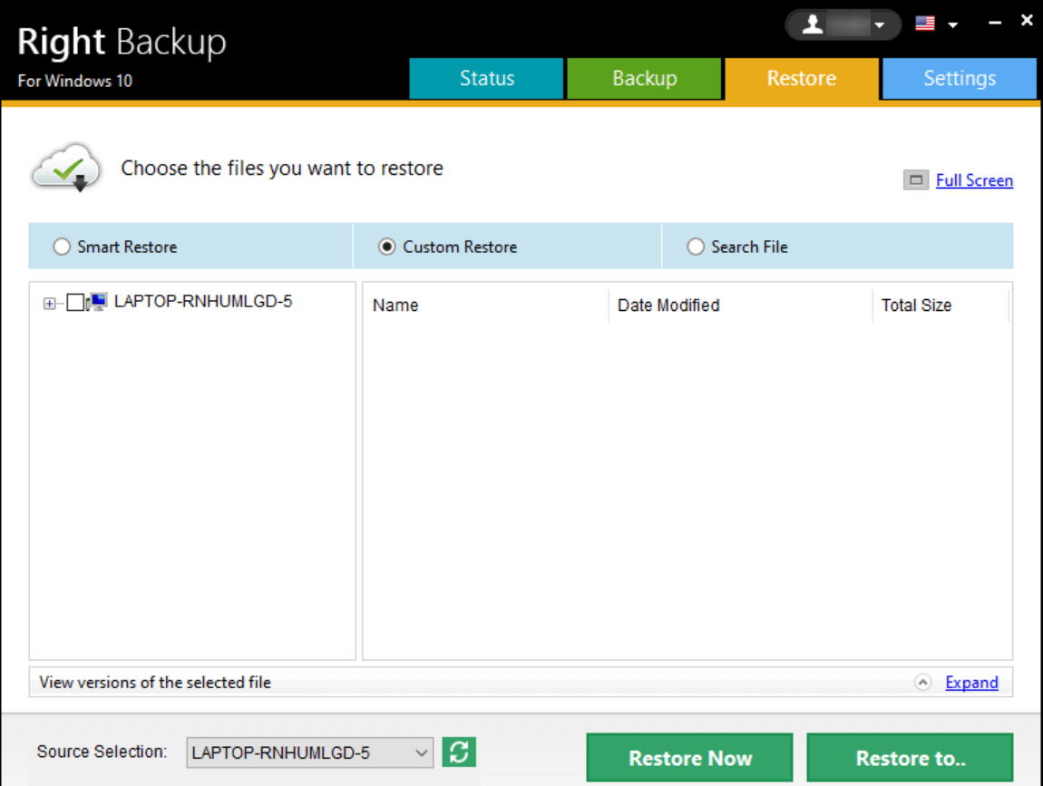Screen dimensions: 1043x786
Task: Open the language dropdown arrow
Action: coord(952,25)
